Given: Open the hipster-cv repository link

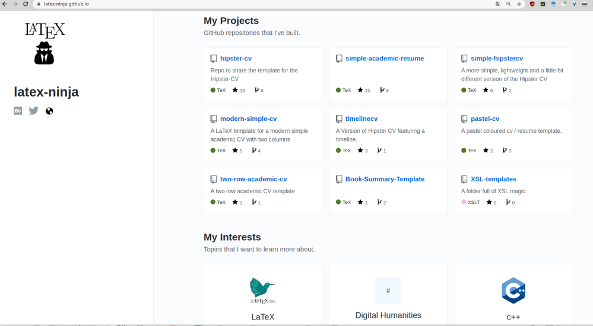Looking at the screenshot, I should point(236,59).
